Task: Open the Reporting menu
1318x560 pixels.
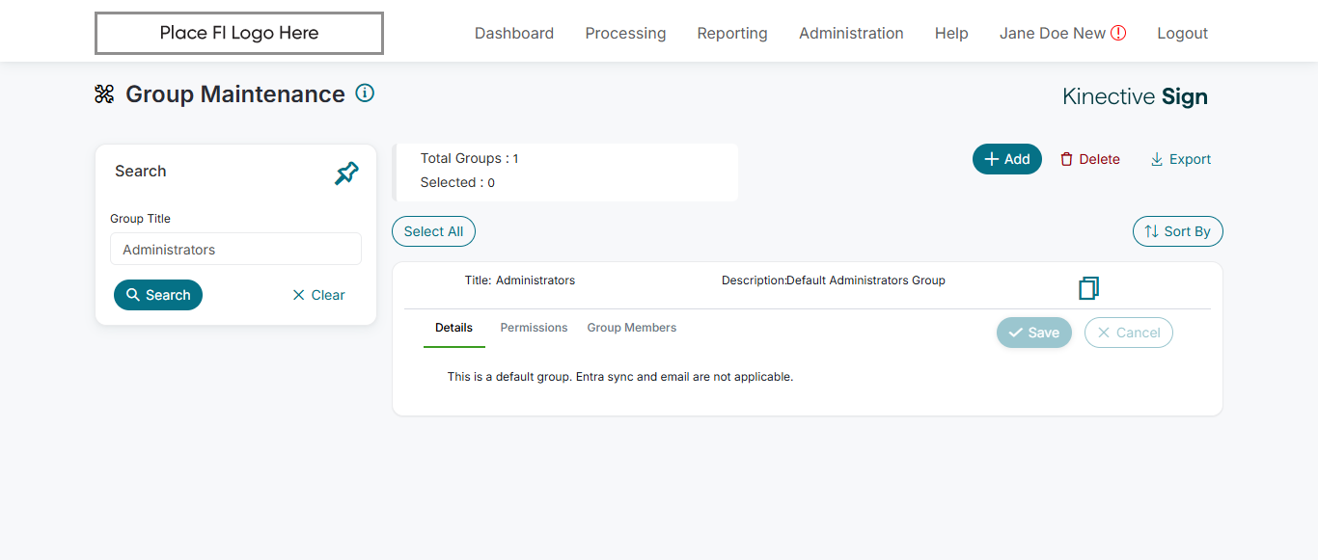Action: [x=732, y=33]
